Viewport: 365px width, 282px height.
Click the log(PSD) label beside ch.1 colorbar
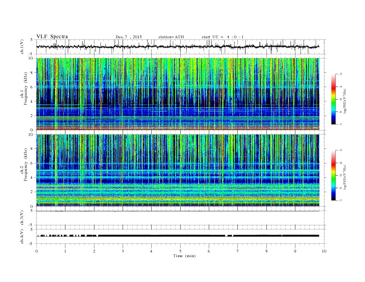(345, 101)
